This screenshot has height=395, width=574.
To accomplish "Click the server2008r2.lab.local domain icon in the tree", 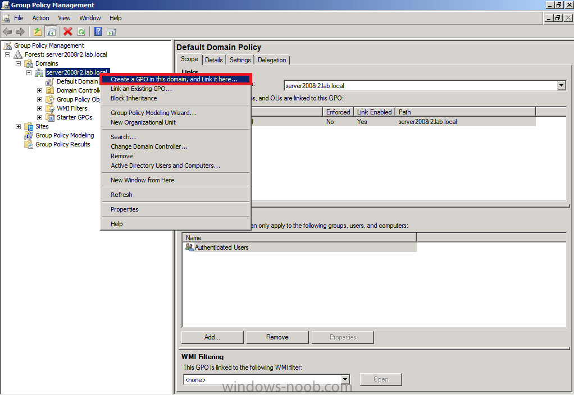I will (x=39, y=72).
